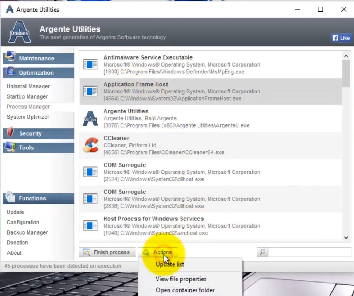Open the Donation page

17,243
